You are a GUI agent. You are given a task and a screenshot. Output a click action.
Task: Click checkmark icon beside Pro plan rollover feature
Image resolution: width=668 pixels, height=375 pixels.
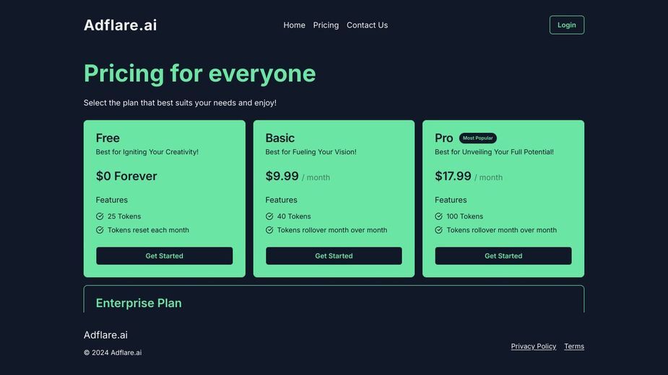[x=439, y=230]
